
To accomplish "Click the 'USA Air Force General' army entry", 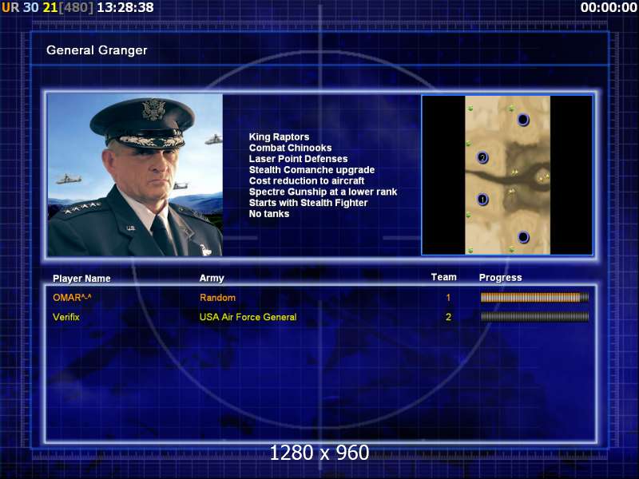I will coord(248,317).
